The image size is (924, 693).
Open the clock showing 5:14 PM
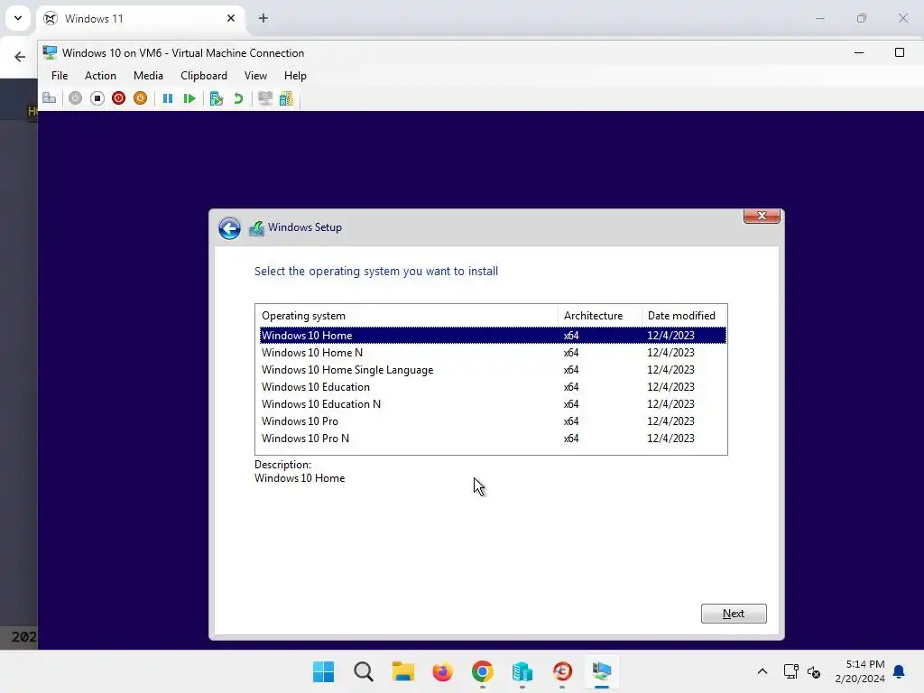(x=860, y=671)
